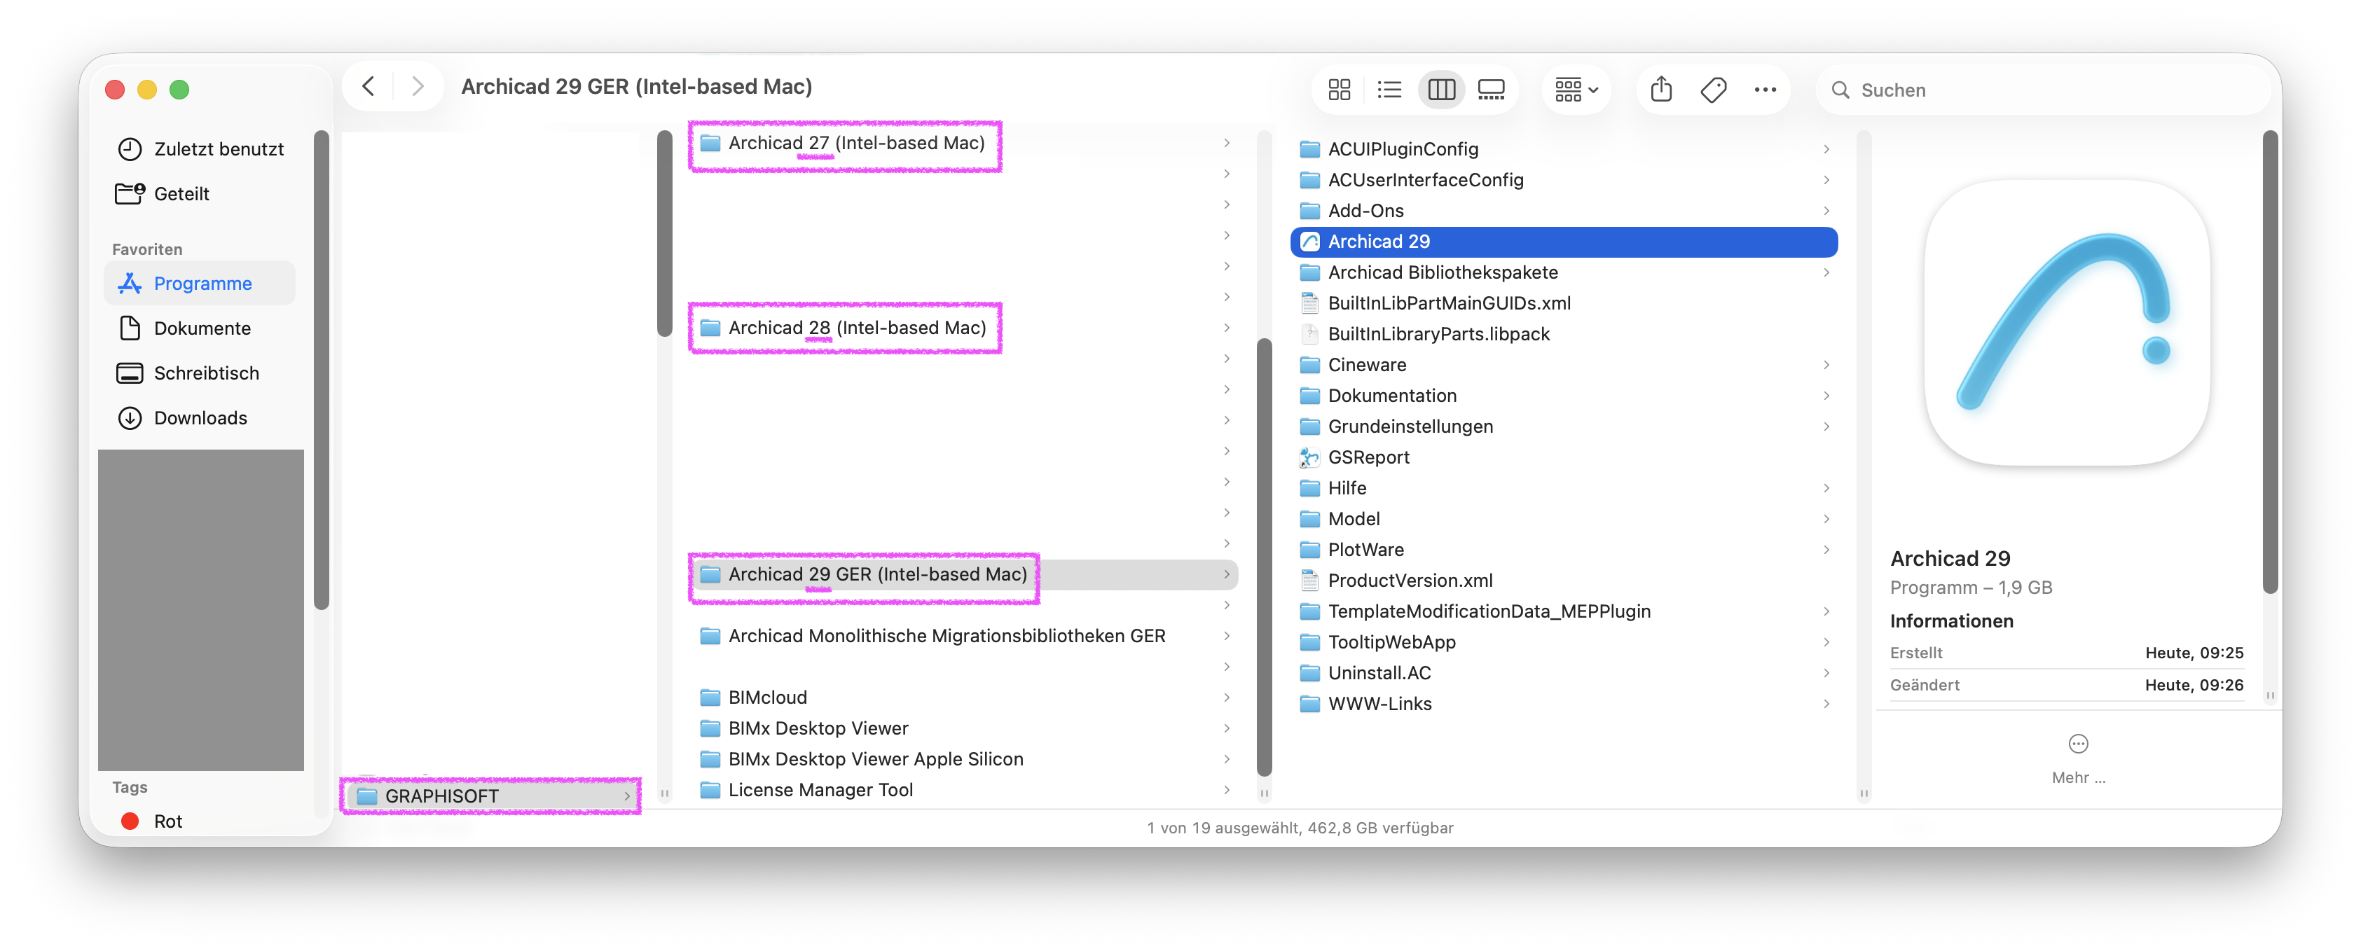Go back with the left arrow button
The width and height of the screenshot is (2361, 951).
369,87
